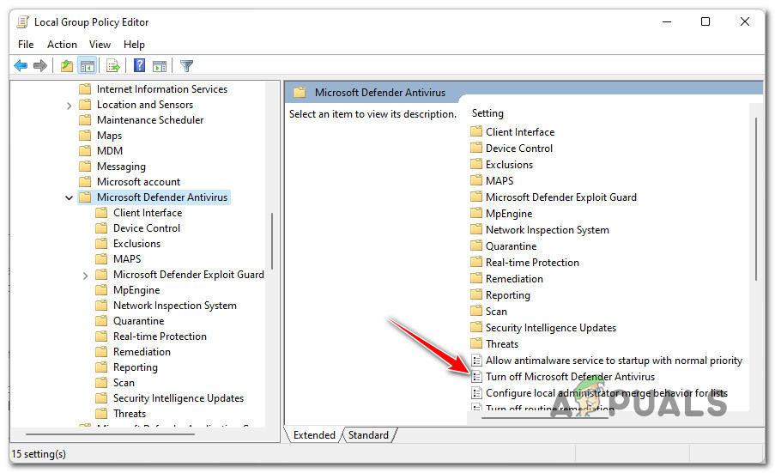Select Real-time Protection in settings list
This screenshot has width=775, height=473.
(532, 263)
